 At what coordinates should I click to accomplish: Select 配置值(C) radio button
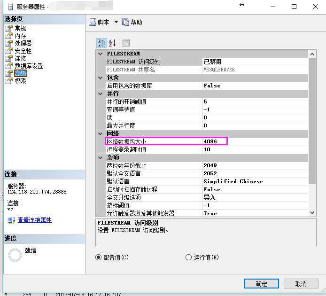[98, 257]
